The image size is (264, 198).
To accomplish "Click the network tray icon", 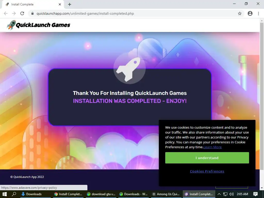I will [225, 194].
